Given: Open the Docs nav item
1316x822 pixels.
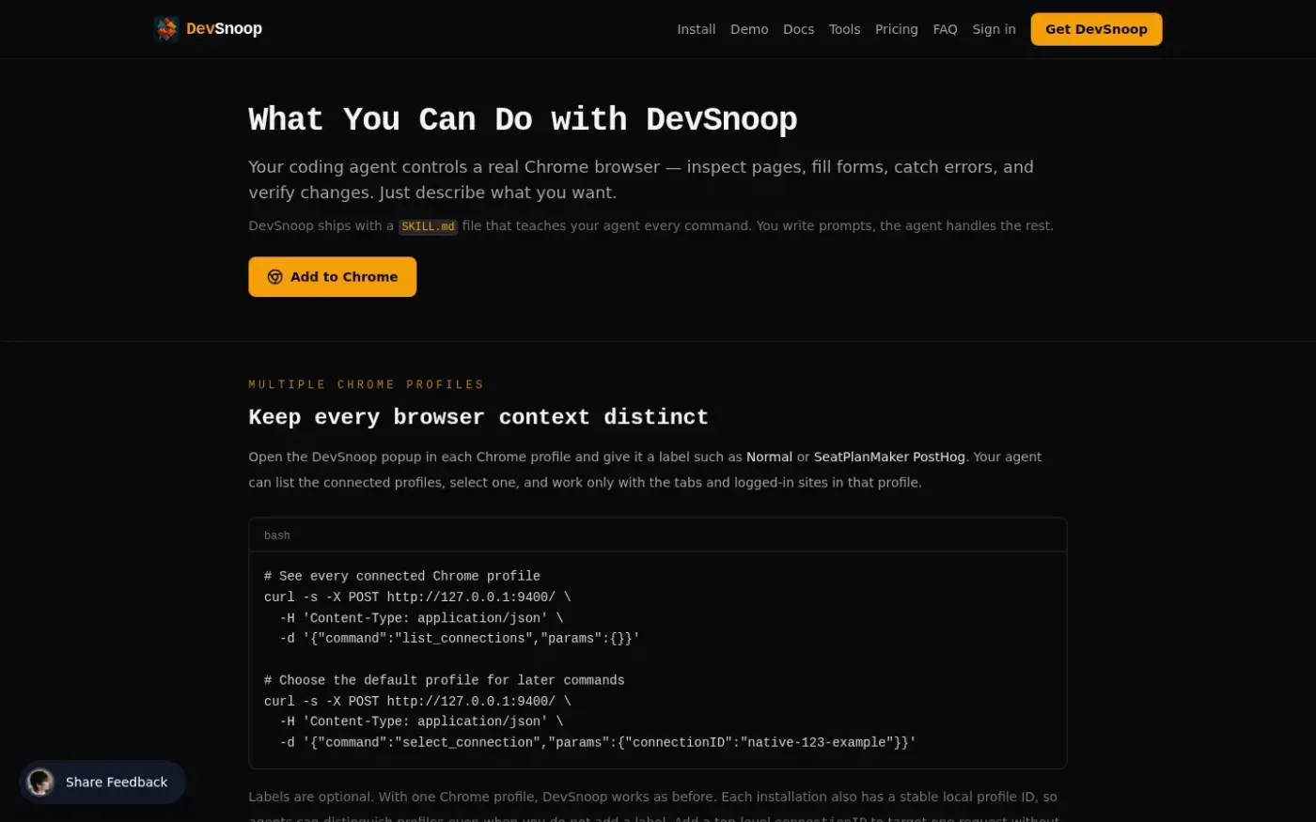Looking at the screenshot, I should (x=798, y=29).
